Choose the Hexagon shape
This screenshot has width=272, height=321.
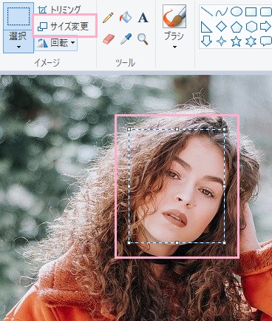(x=251, y=27)
